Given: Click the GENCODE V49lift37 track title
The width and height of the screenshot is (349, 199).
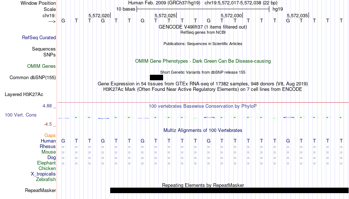Looking at the screenshot, I should 203,27.
